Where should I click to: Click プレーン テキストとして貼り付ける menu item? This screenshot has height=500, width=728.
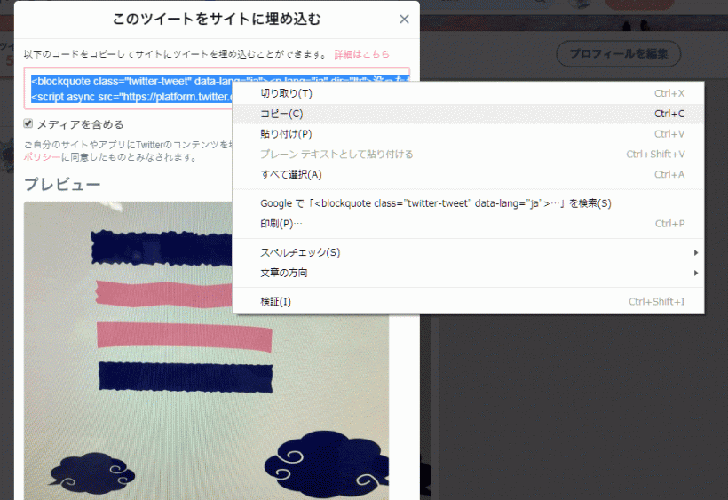click(x=336, y=155)
